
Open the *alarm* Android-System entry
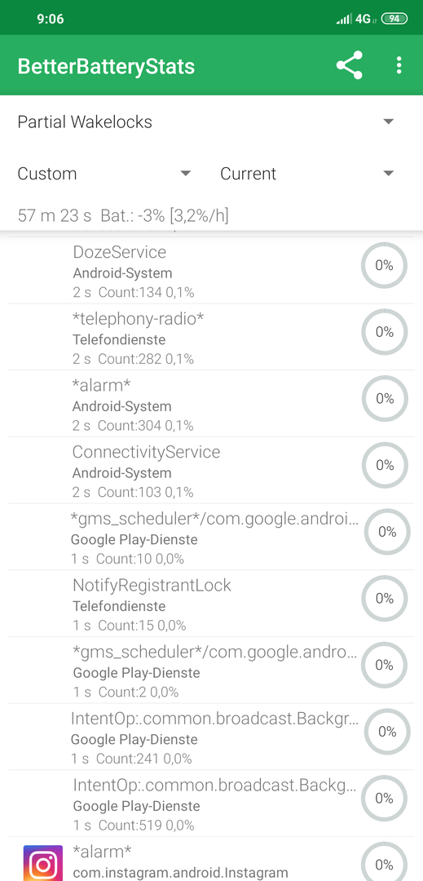[x=212, y=404]
